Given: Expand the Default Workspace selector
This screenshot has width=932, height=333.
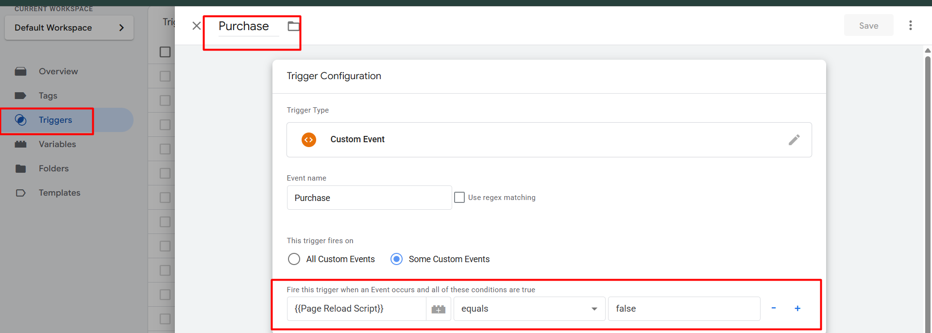Looking at the screenshot, I should (69, 28).
